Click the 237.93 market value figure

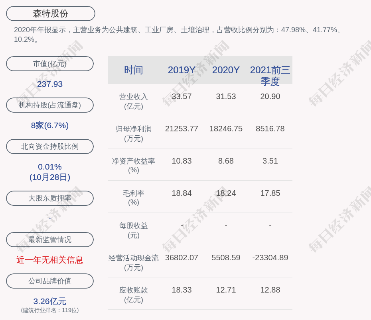pyautogui.click(x=50, y=84)
